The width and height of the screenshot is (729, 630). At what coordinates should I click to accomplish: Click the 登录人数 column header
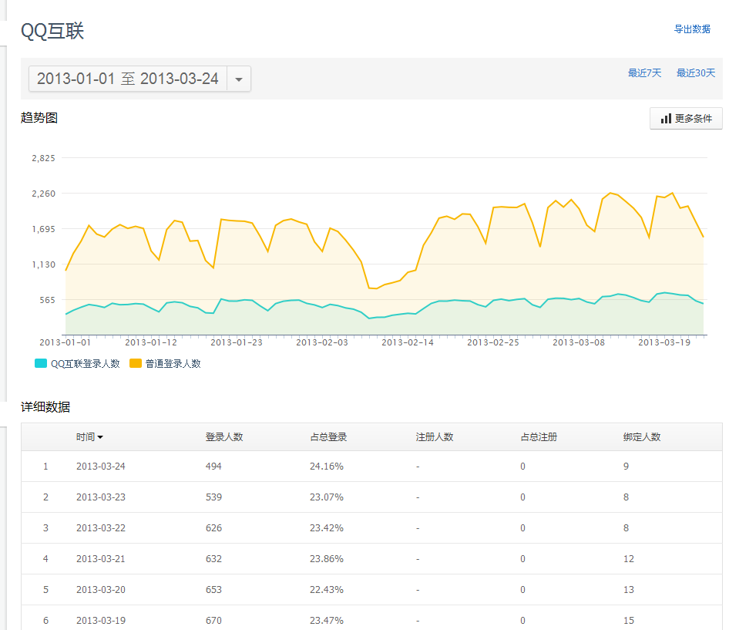(223, 437)
